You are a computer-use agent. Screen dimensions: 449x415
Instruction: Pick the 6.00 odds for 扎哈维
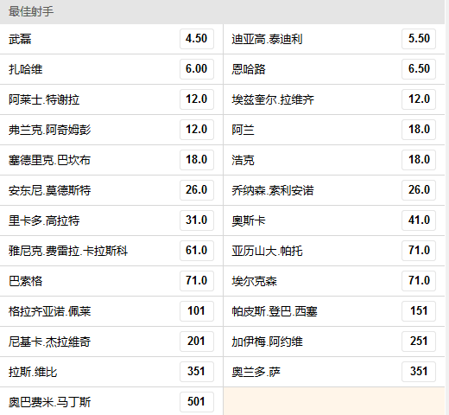tap(197, 69)
